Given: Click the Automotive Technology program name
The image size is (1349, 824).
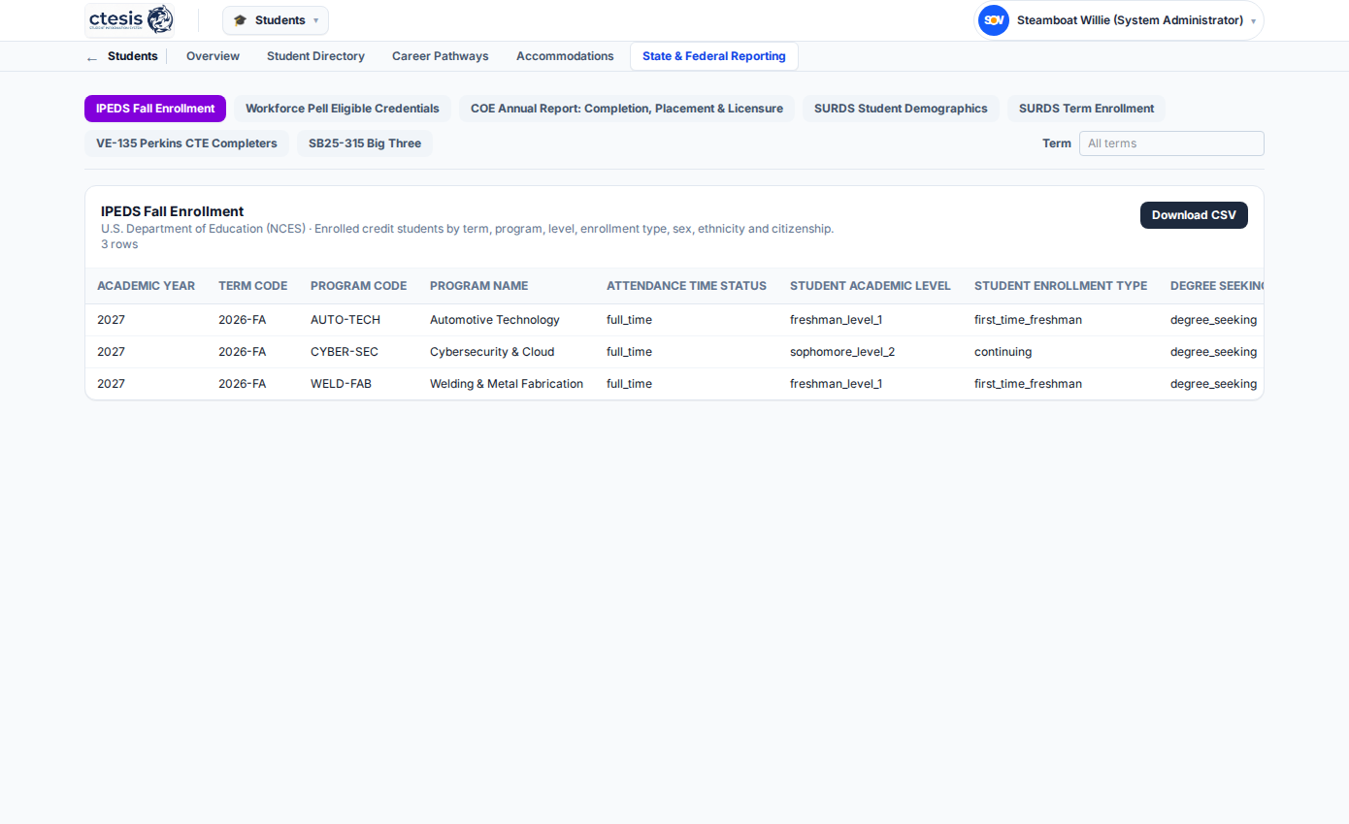Looking at the screenshot, I should pos(495,320).
